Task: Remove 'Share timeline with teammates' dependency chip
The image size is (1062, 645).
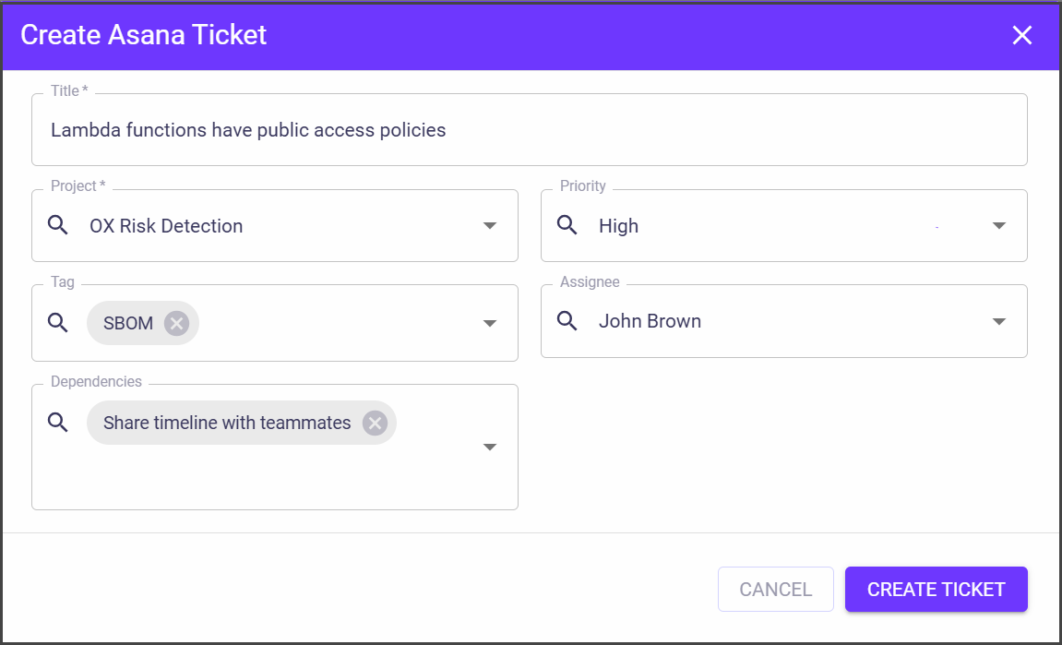Action: (x=374, y=423)
